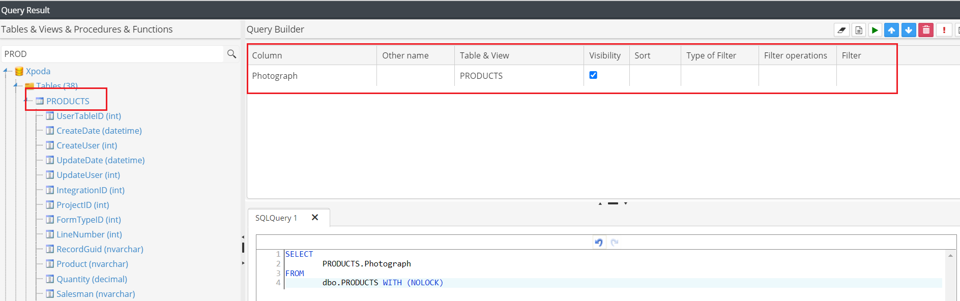960x301 pixels.
Task: Select Quantity (decimal) column
Action: (92, 279)
